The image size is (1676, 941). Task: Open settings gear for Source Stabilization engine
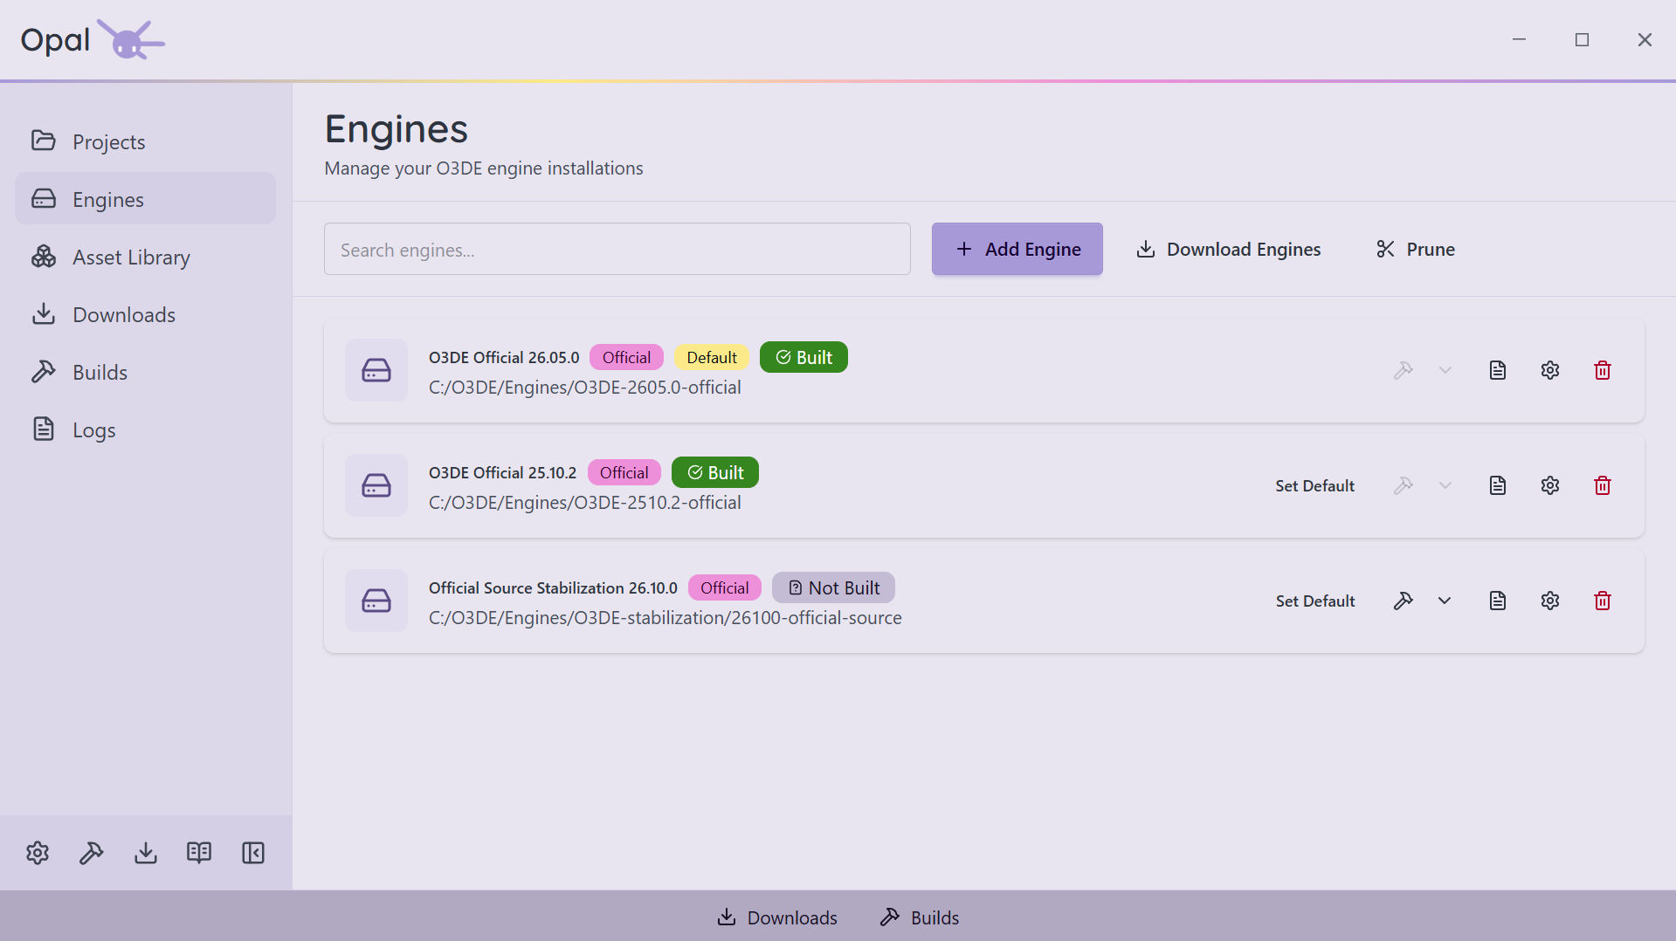point(1550,601)
